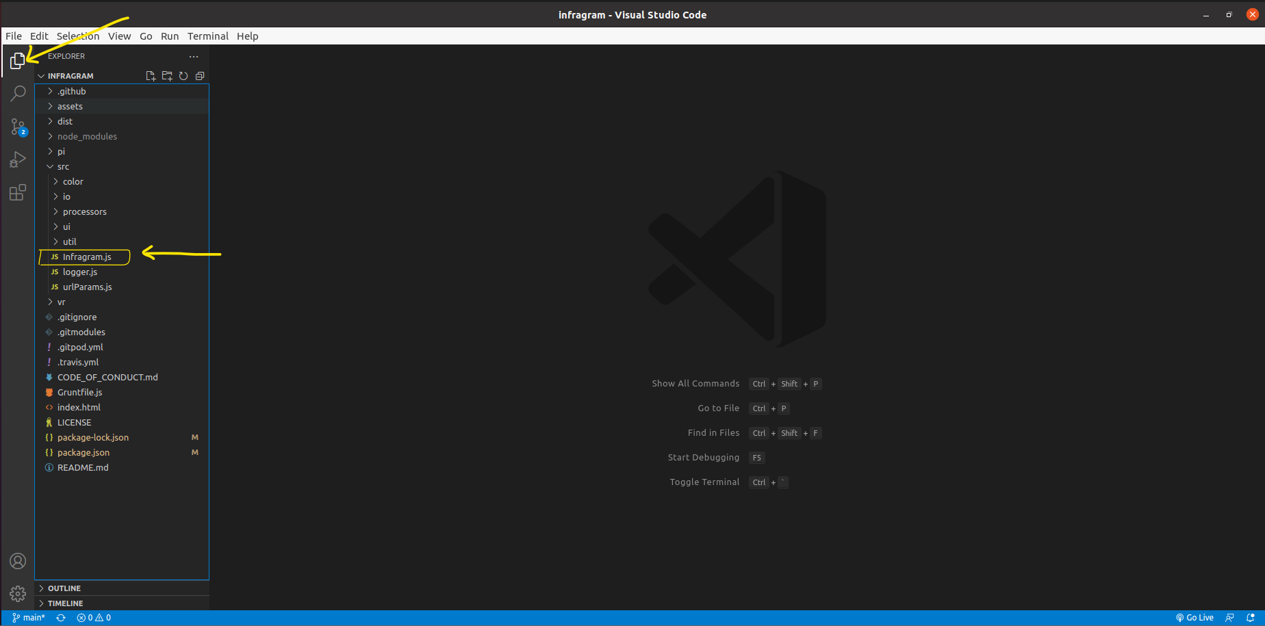This screenshot has width=1265, height=626.
Task: Start Go Live server from status bar
Action: pyautogui.click(x=1194, y=618)
